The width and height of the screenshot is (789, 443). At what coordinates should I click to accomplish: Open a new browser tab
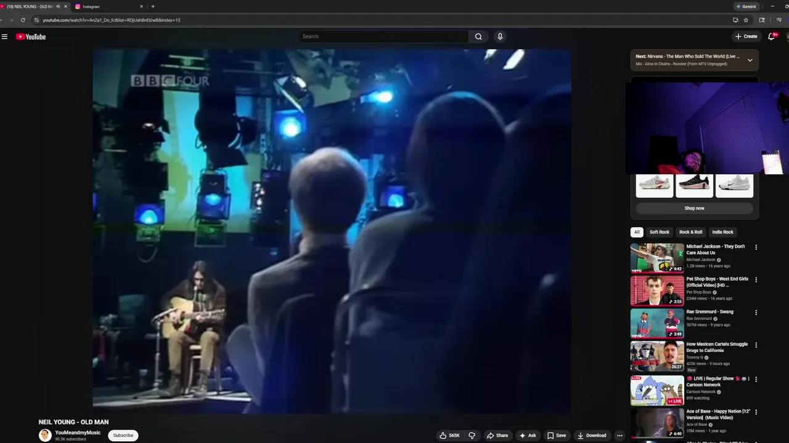tap(153, 6)
